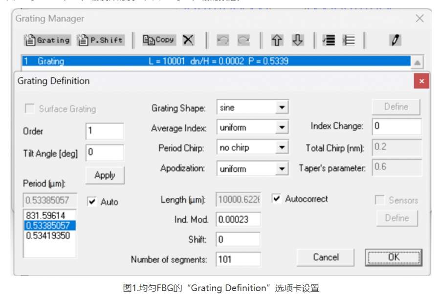Click the outlined list lines icon
The width and height of the screenshot is (440, 297).
pyautogui.click(x=349, y=40)
